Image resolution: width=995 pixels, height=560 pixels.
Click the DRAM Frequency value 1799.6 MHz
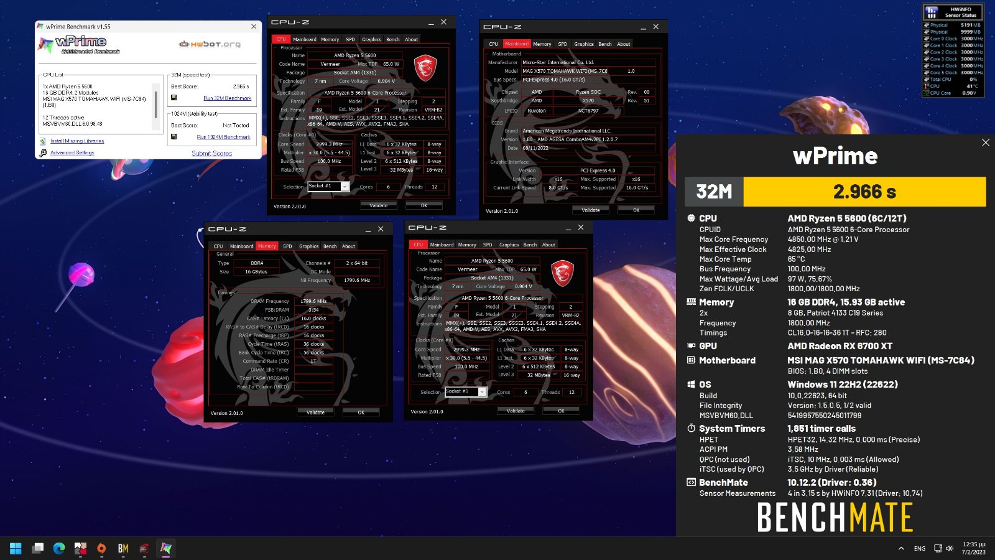tap(313, 301)
